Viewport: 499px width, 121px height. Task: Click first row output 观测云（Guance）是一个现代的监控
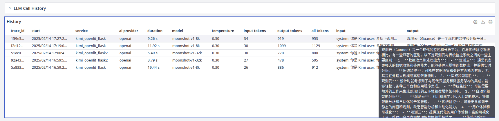click(x=446, y=39)
